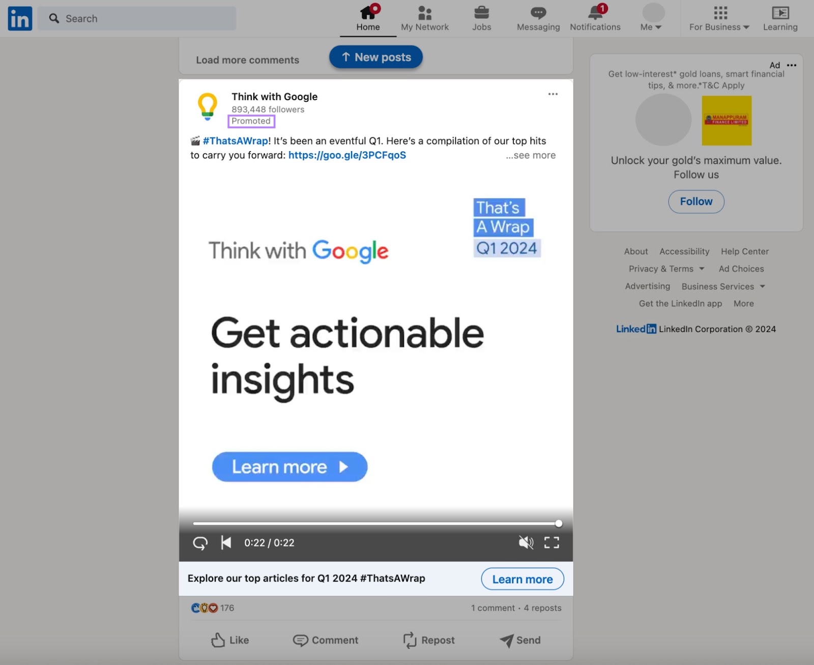Click inside the Search field
Viewport: 814px width, 665px height.
137,18
